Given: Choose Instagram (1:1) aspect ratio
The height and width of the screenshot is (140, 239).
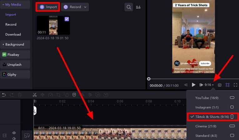Looking at the screenshot, I should pos(213,107).
